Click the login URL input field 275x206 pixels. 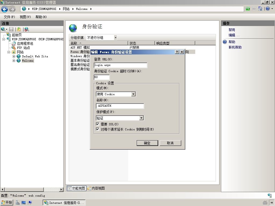[121, 65]
